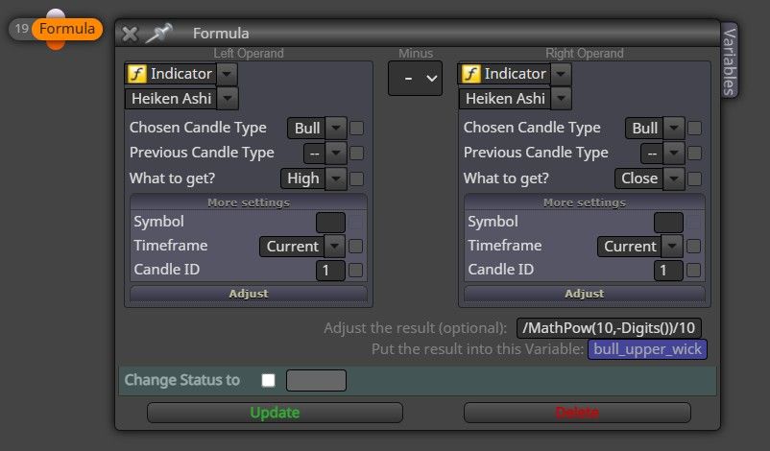Click the pin icon in Formula header

point(158,33)
